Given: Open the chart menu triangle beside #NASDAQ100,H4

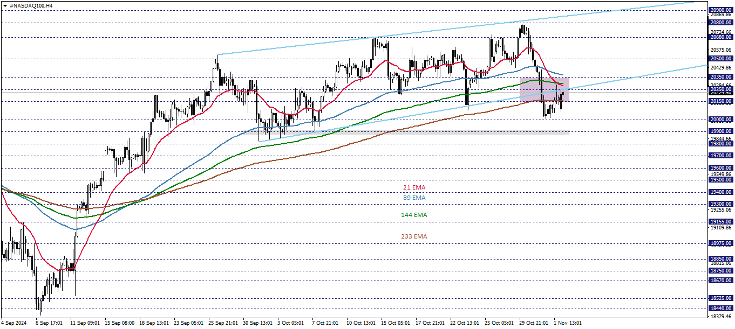Looking at the screenshot, I should (x=5, y=5).
